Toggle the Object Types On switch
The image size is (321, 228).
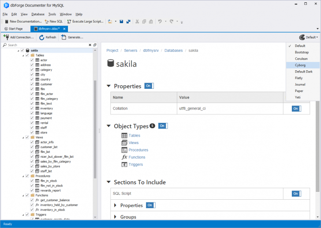163,126
